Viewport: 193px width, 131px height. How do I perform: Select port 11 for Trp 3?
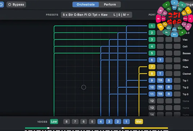[x=152, y=94]
